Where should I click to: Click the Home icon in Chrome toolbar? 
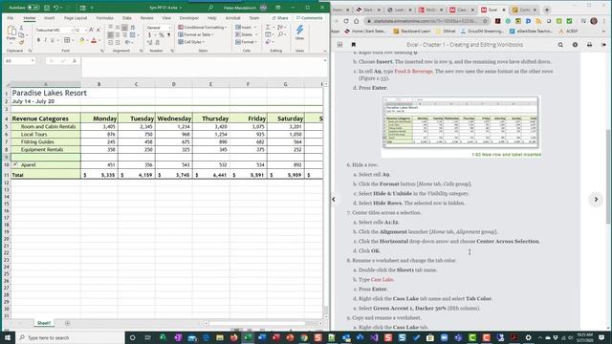(356, 21)
